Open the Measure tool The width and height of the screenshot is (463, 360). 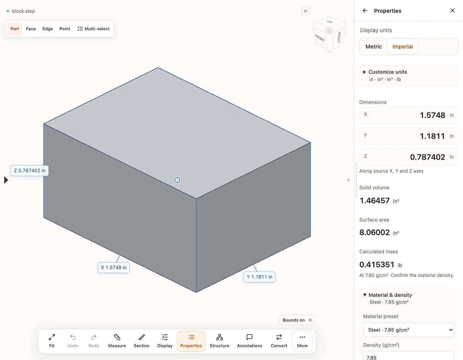click(117, 341)
